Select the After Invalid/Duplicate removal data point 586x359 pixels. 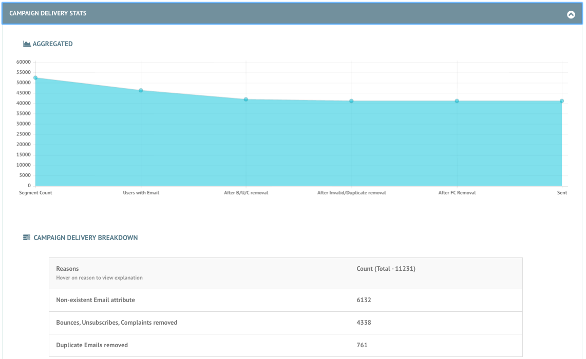coord(351,101)
